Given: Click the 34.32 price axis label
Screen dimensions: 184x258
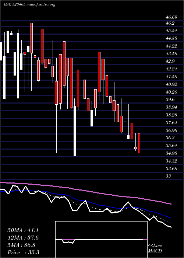Looking at the screenshot, I should tap(171, 161).
